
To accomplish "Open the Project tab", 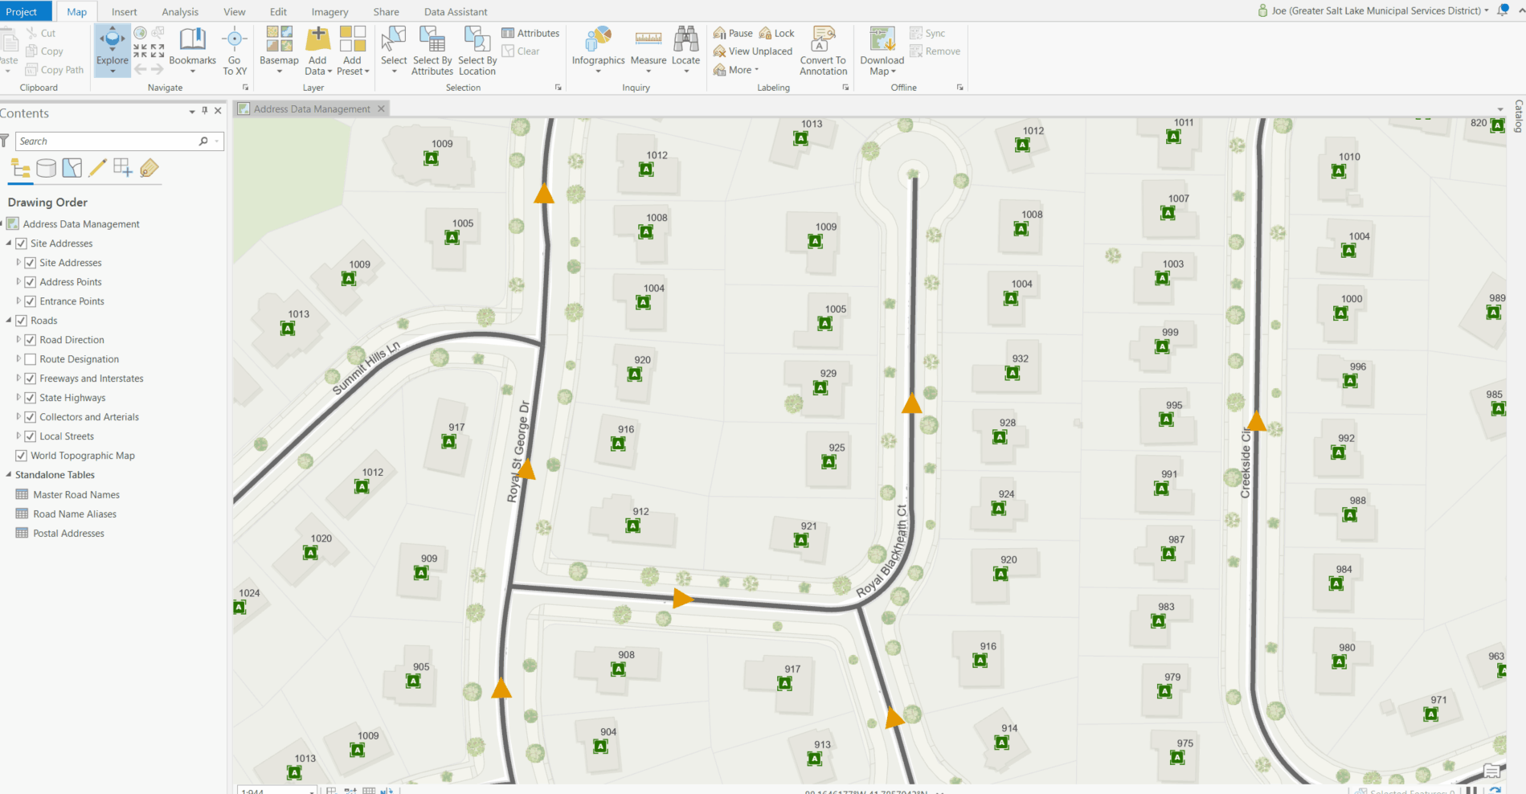I will tap(22, 11).
